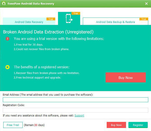Viewport: 151px width, 131px height.
Task: Close the FonePaw registration dialog
Action: point(146,4)
